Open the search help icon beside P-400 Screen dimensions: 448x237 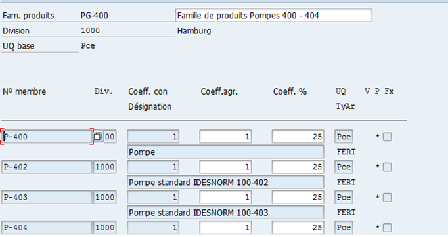98,137
